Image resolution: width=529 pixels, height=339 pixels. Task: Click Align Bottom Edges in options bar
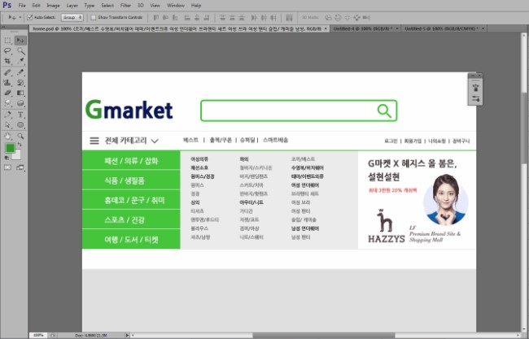point(175,17)
